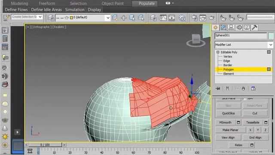275x155 pixels.
Task: Click the Relax button
Action: pyautogui.click(x=239, y=145)
